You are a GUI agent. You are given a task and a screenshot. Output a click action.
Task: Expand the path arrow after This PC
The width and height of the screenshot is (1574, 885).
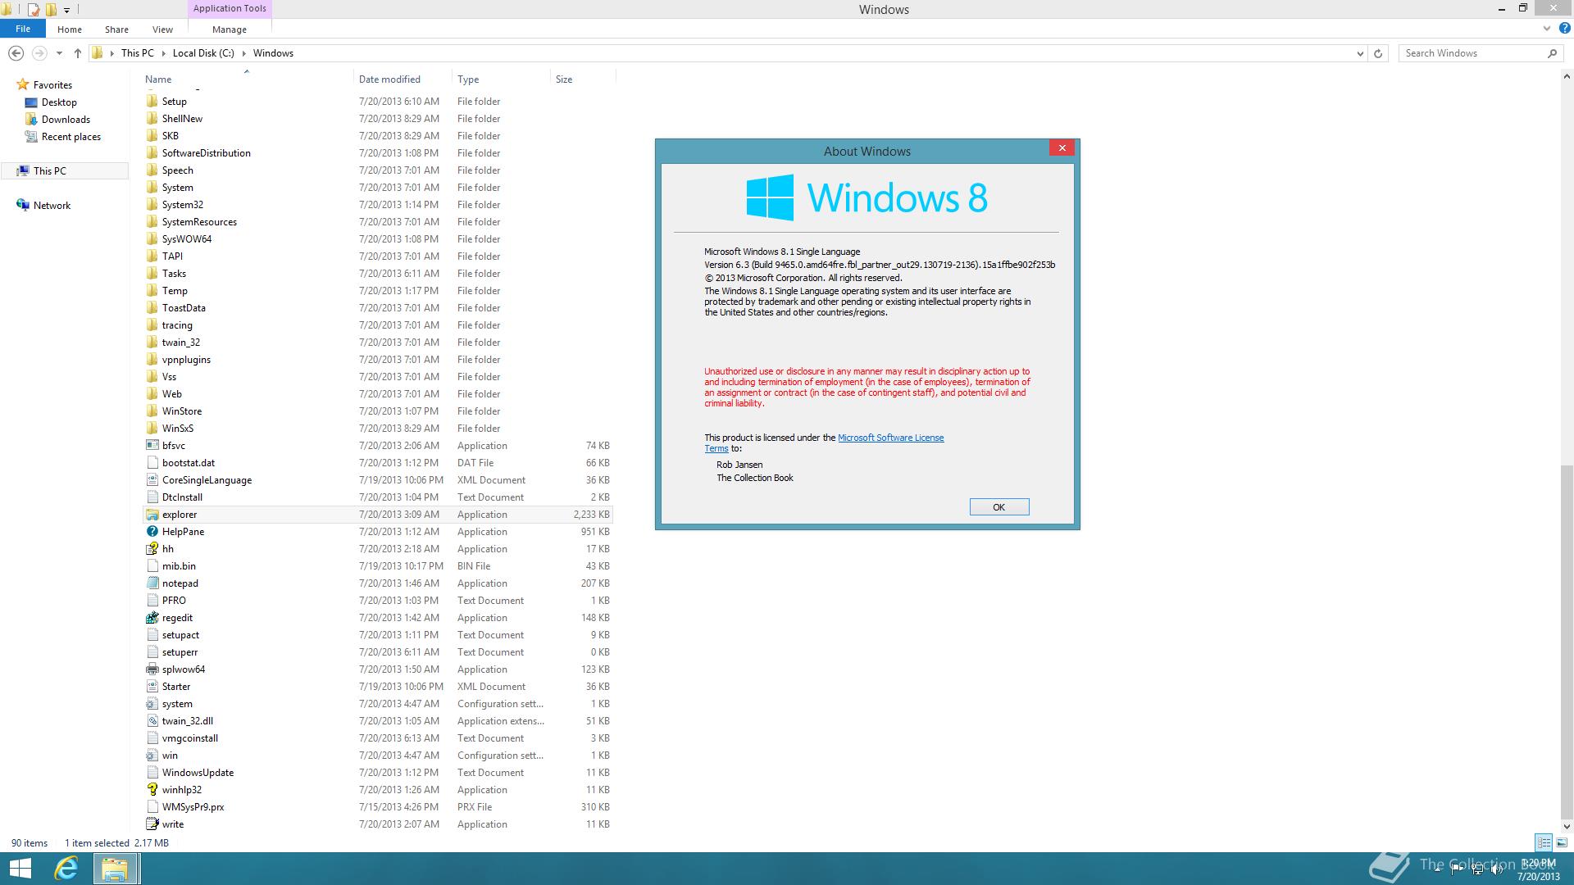[164, 53]
